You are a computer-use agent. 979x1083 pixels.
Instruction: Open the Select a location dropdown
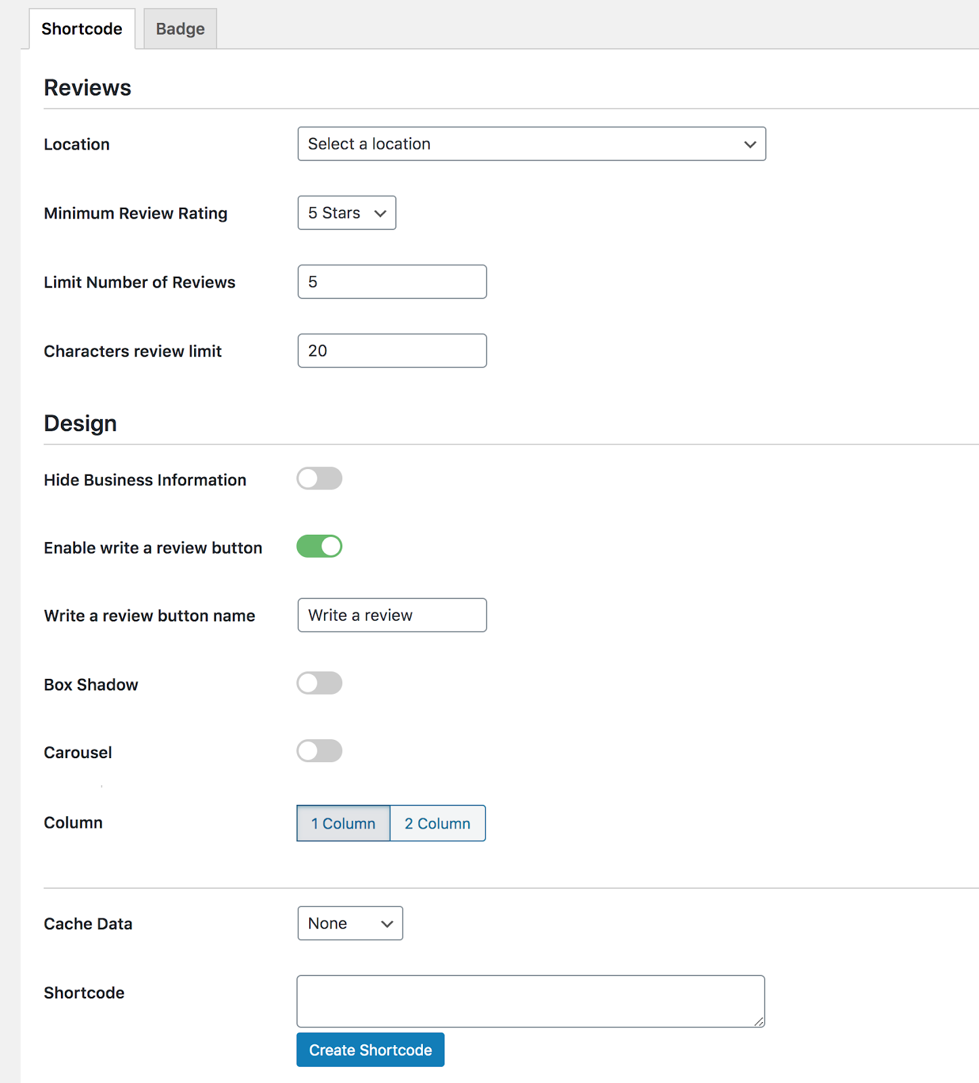(531, 144)
